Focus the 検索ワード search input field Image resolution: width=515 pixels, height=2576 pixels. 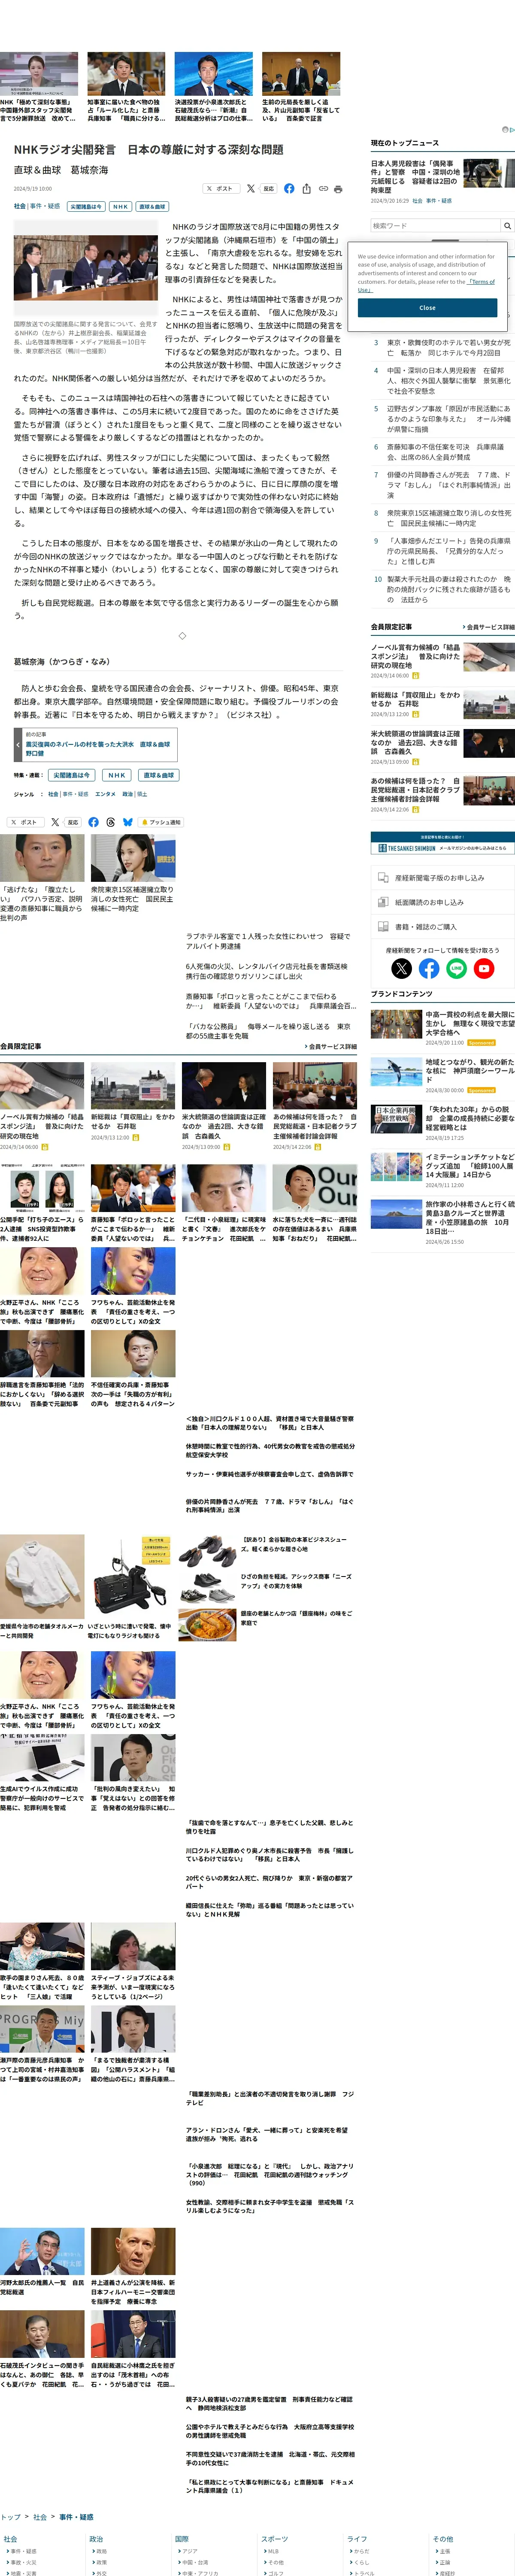coord(435,226)
